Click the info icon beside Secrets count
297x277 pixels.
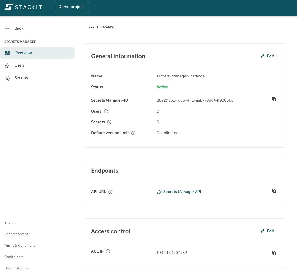(109, 122)
